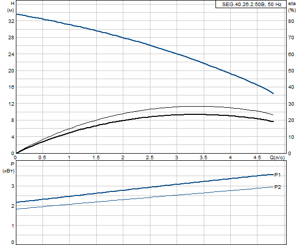Screen dimensions: 303x245
Task: Click the 70 tick on eta axis
Action: (291, 38)
